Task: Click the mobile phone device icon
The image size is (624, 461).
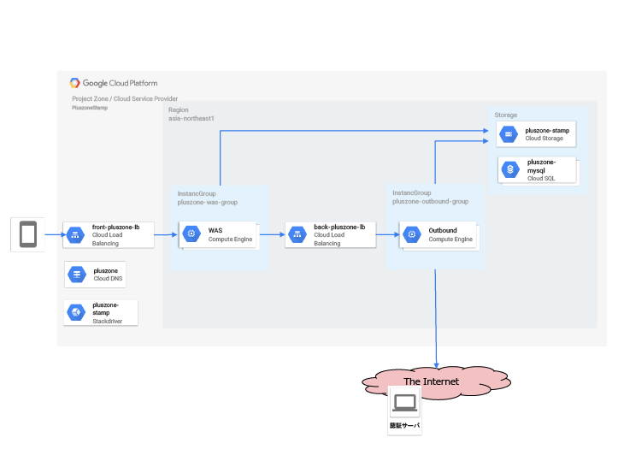Action: (x=27, y=234)
